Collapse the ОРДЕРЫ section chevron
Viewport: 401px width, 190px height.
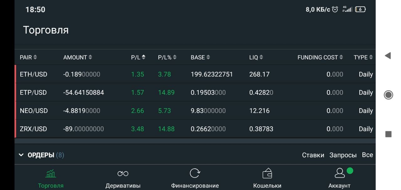coord(21,155)
